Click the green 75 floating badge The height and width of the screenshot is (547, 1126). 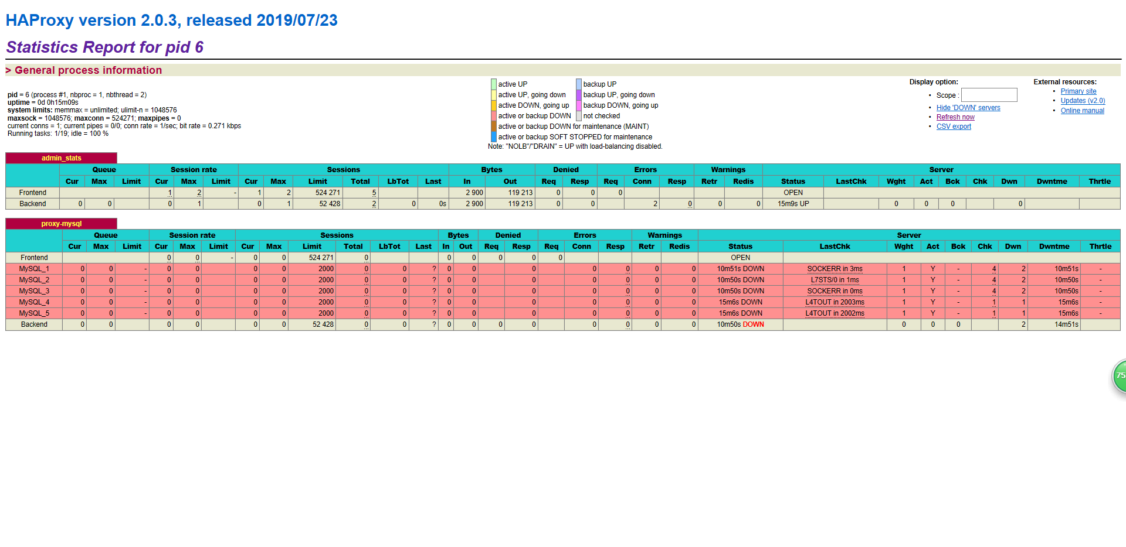tap(1119, 377)
